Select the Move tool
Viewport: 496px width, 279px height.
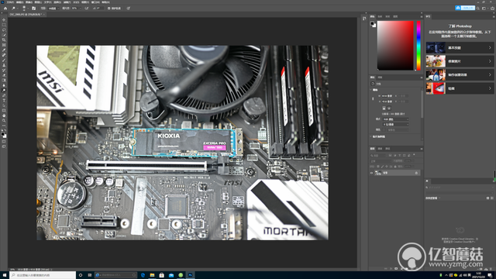click(4, 19)
